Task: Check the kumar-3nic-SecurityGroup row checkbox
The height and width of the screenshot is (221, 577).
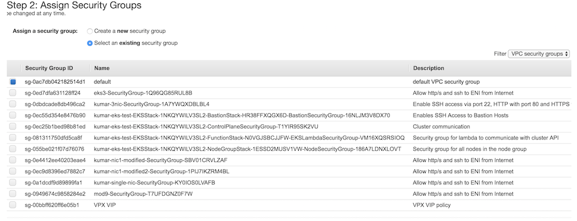Action: pyautogui.click(x=13, y=104)
